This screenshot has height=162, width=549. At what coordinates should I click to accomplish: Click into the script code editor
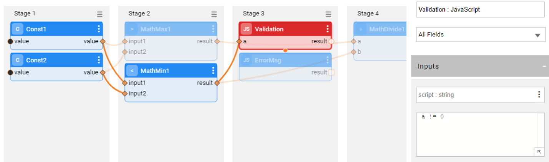coord(477,134)
